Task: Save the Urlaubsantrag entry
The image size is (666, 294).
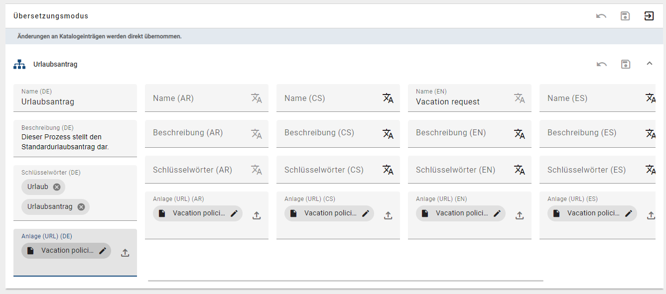Action: pos(625,64)
